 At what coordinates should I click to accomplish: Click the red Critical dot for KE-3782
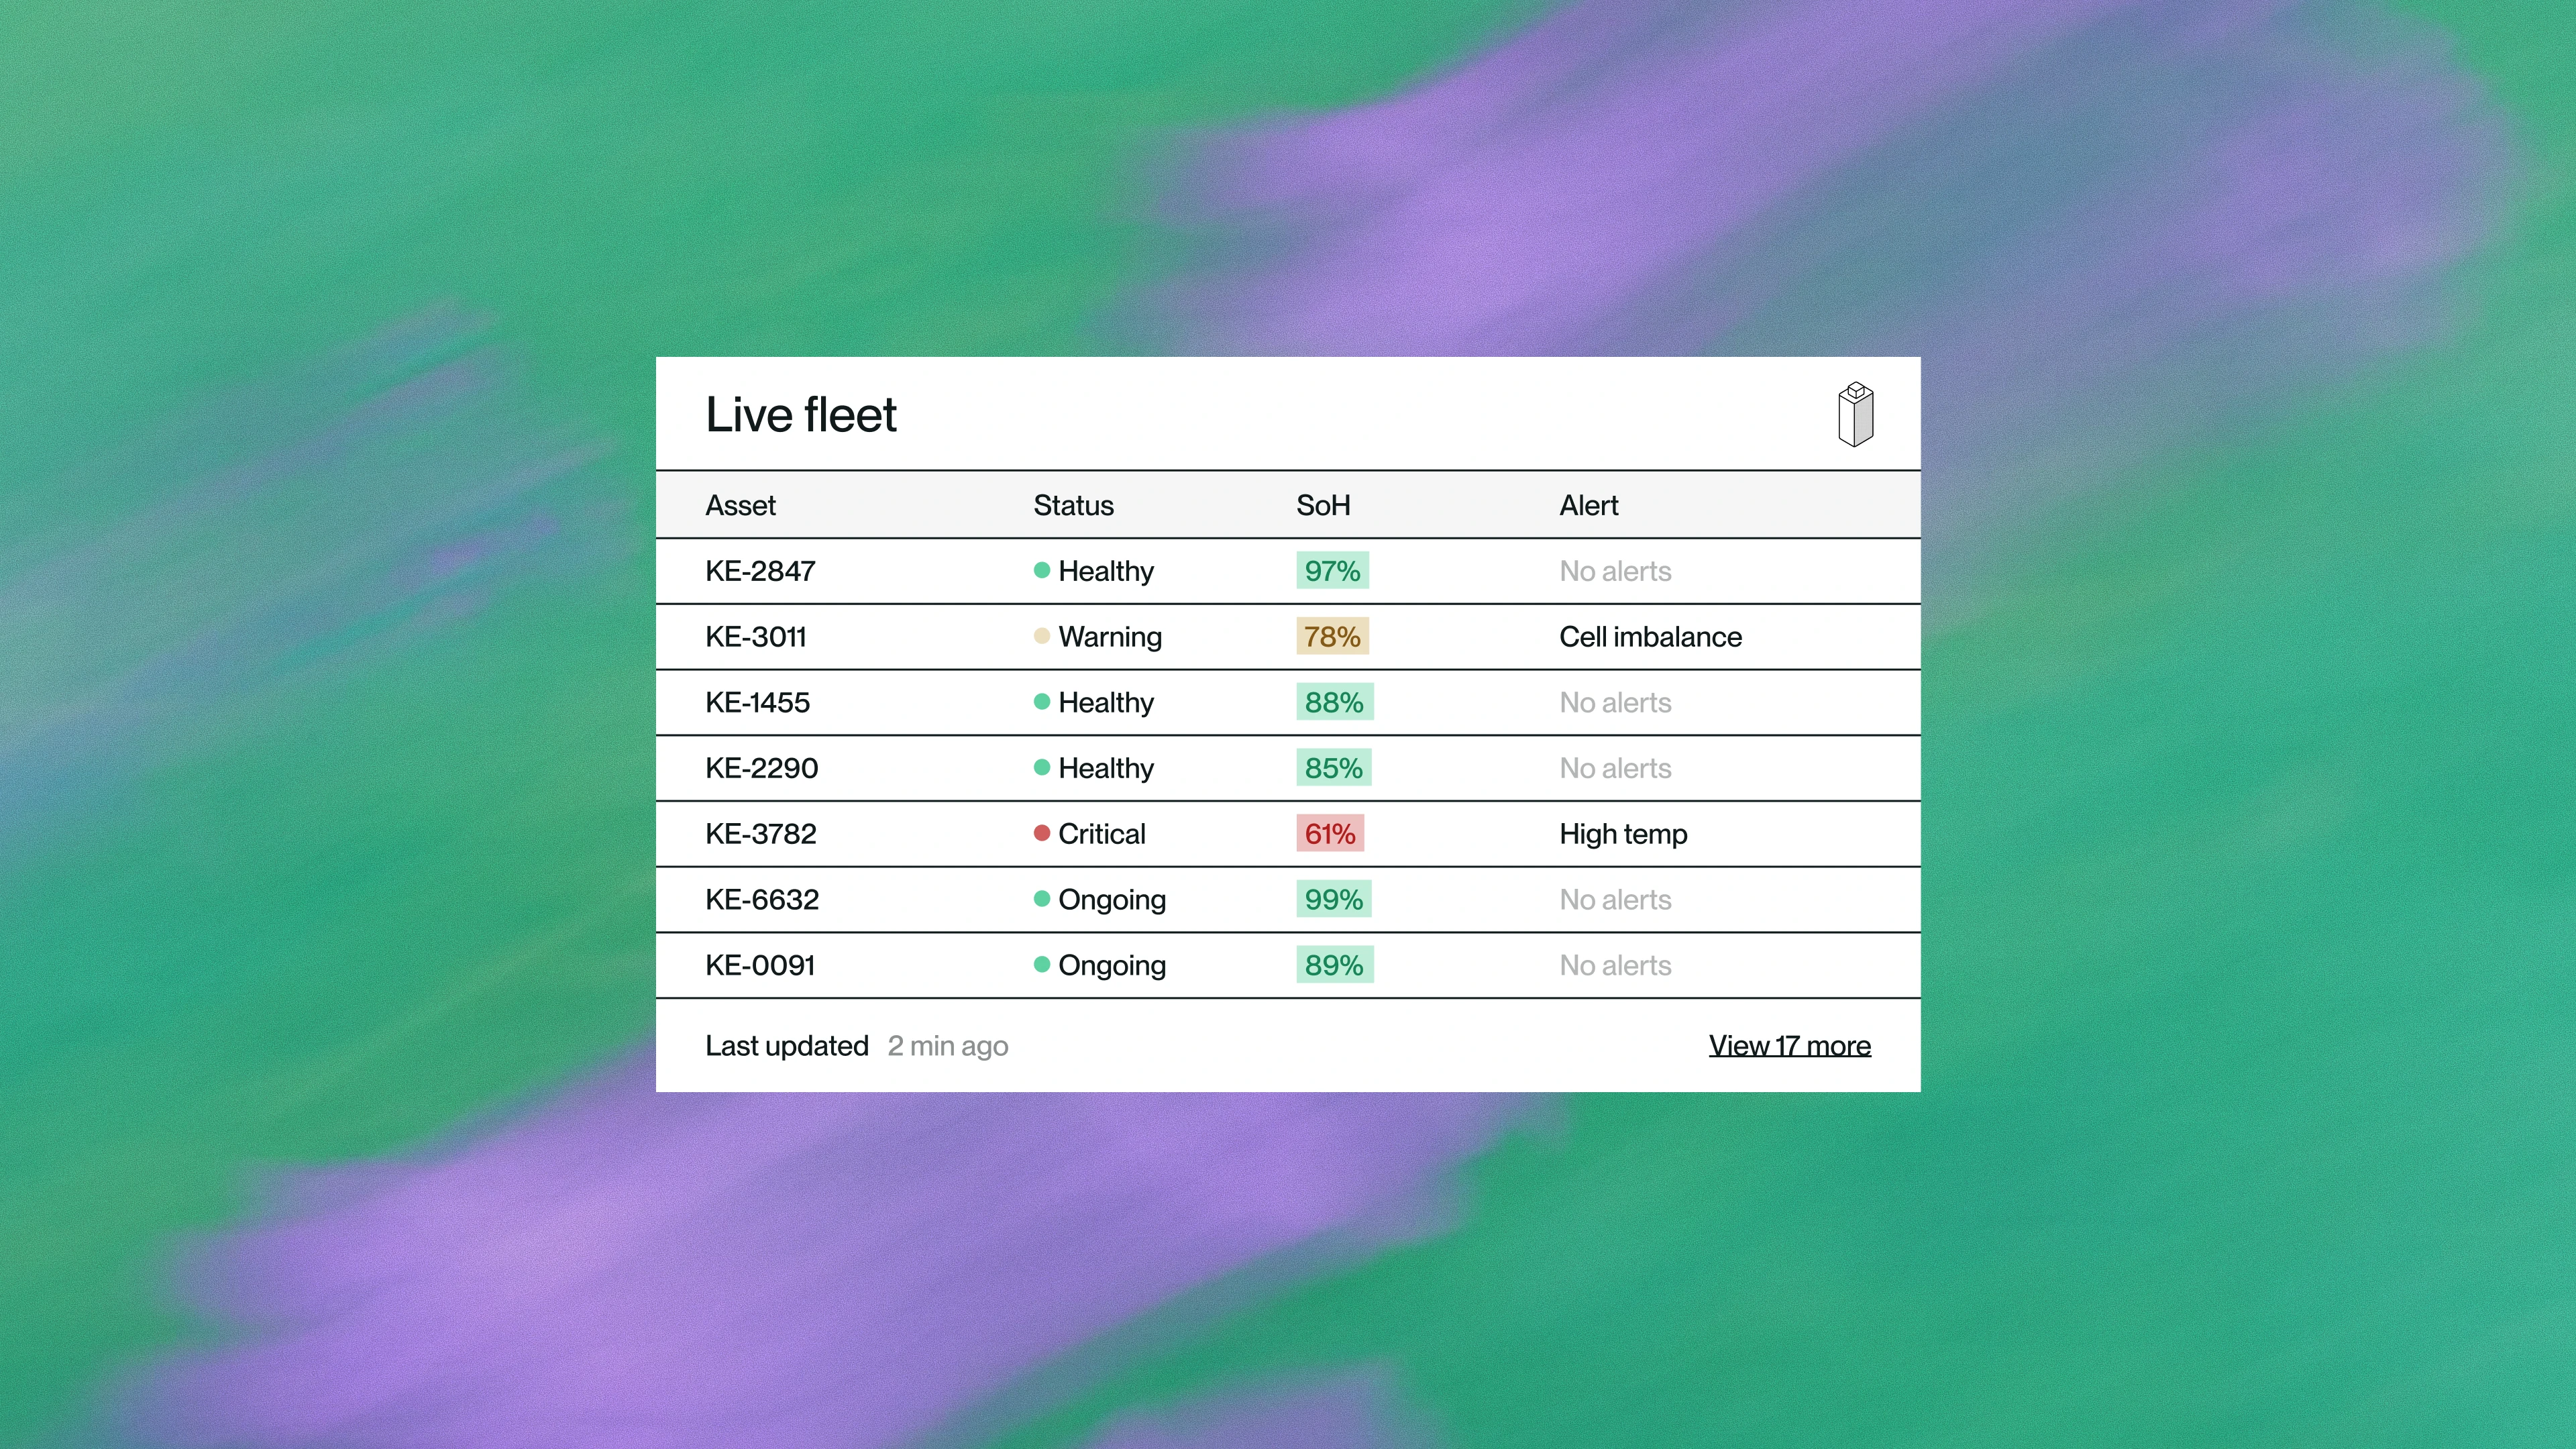click(1041, 833)
